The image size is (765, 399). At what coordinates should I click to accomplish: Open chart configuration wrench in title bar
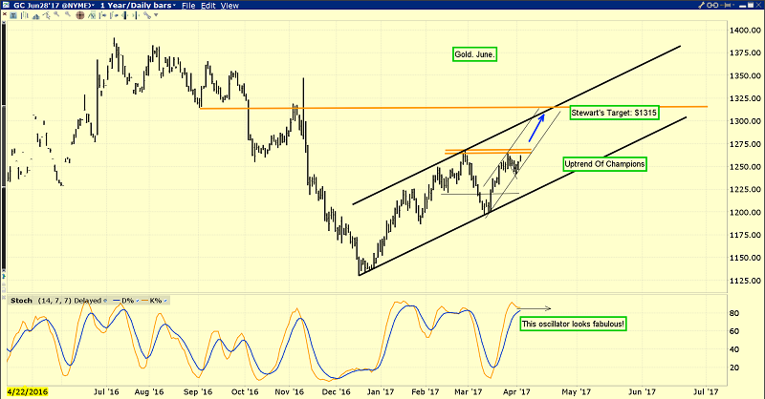point(702,5)
